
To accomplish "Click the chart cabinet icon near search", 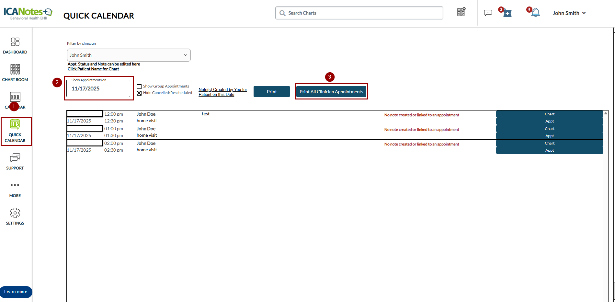I will pos(461,12).
